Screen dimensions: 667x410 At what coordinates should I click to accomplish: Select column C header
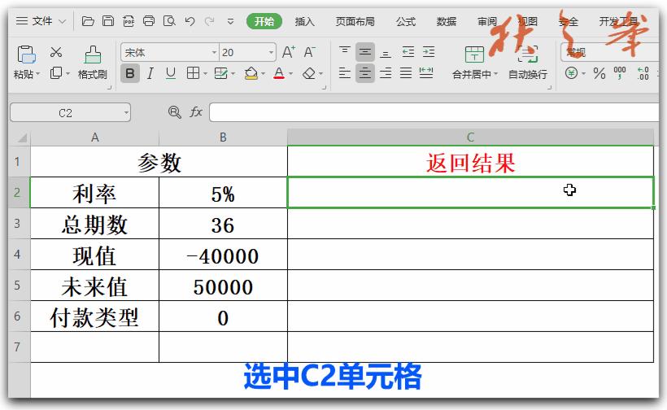pyautogui.click(x=470, y=137)
